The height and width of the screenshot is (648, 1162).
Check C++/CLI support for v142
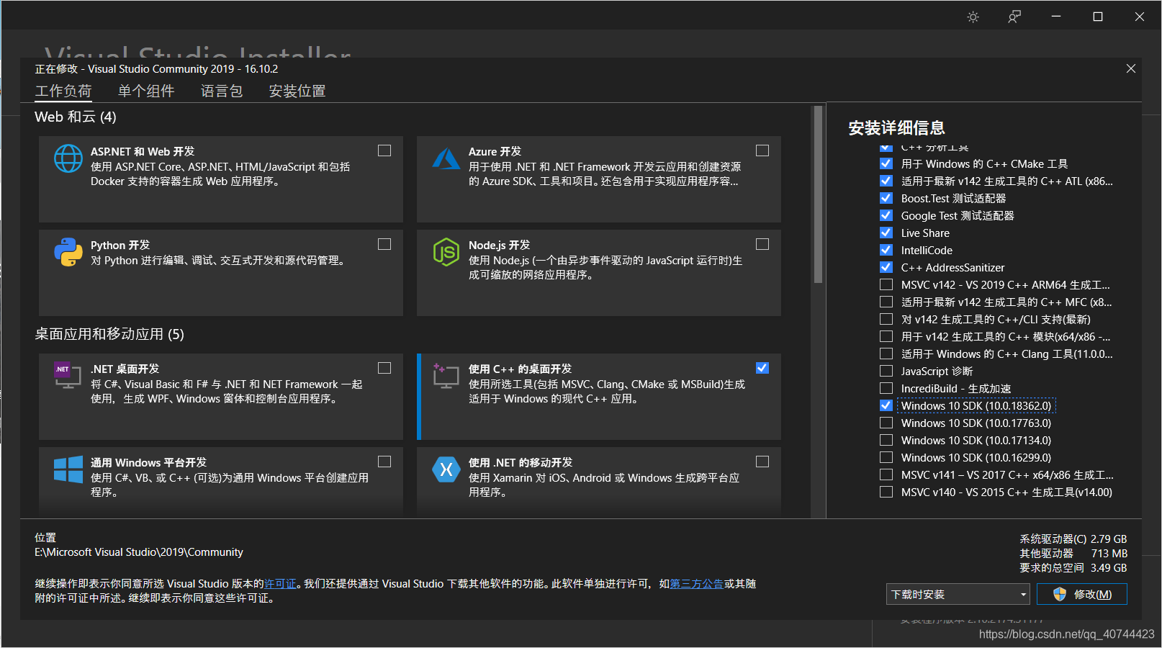(886, 319)
